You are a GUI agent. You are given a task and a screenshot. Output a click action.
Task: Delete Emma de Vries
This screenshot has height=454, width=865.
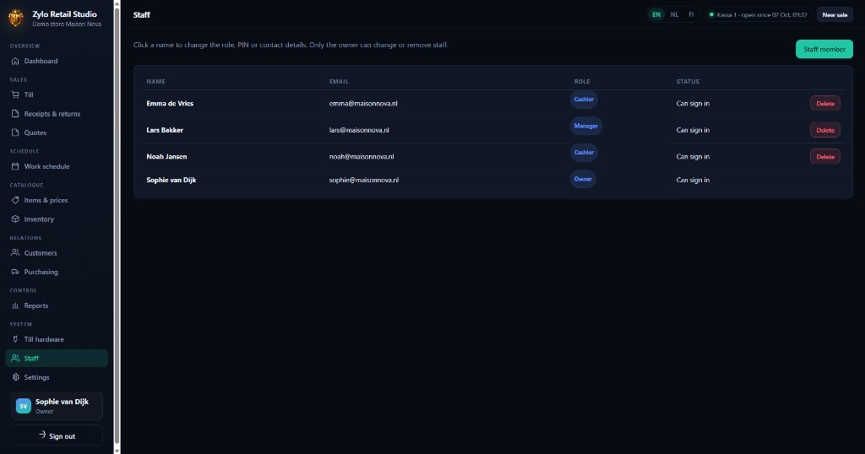click(825, 104)
